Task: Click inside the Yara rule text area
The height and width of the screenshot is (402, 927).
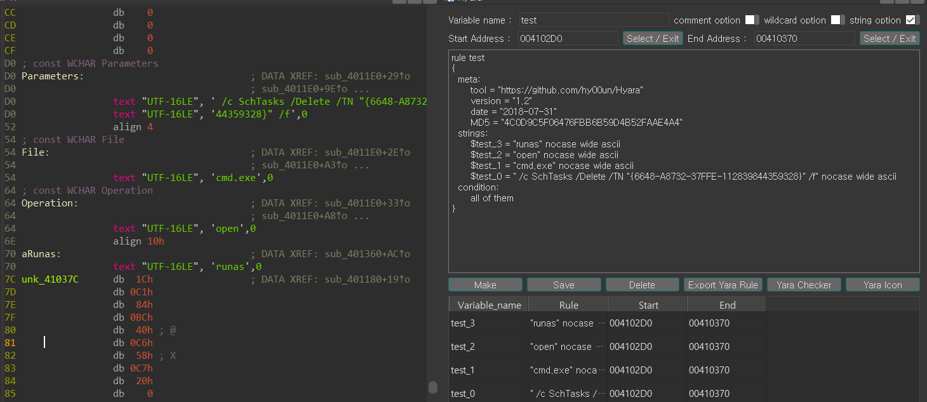Action: [x=684, y=241]
